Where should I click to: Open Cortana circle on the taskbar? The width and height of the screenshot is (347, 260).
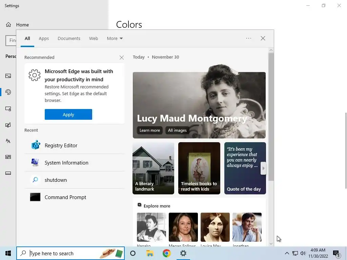coord(133,253)
